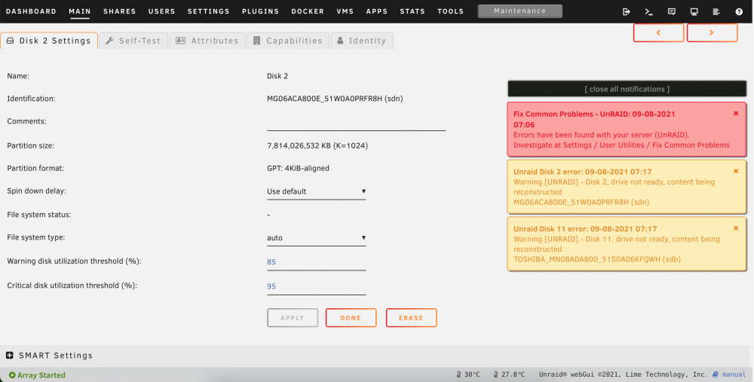
Task: Open the APPS menu
Action: [377, 11]
